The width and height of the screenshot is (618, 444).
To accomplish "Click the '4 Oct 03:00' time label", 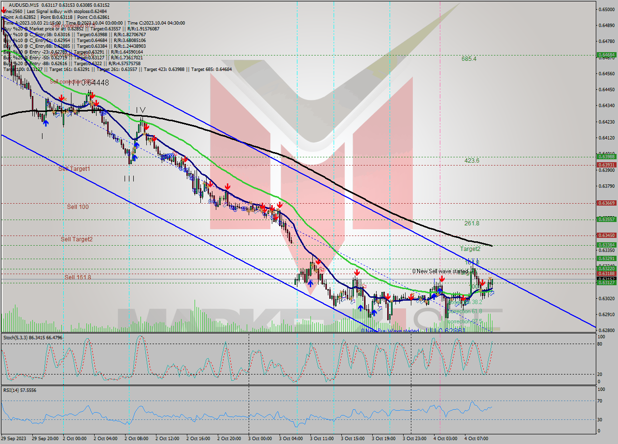I will pyautogui.click(x=447, y=439).
